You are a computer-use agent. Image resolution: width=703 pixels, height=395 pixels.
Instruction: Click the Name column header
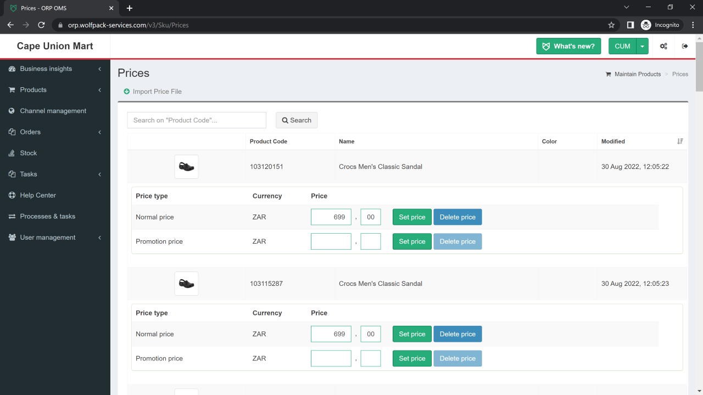pos(347,142)
